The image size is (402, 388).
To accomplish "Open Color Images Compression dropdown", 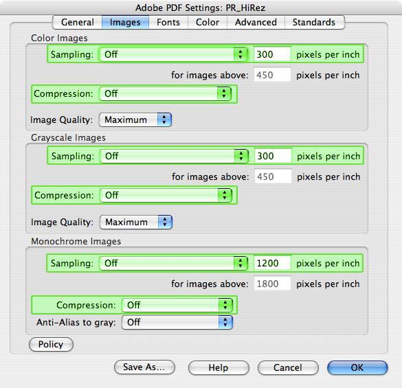I will pyautogui.click(x=165, y=93).
